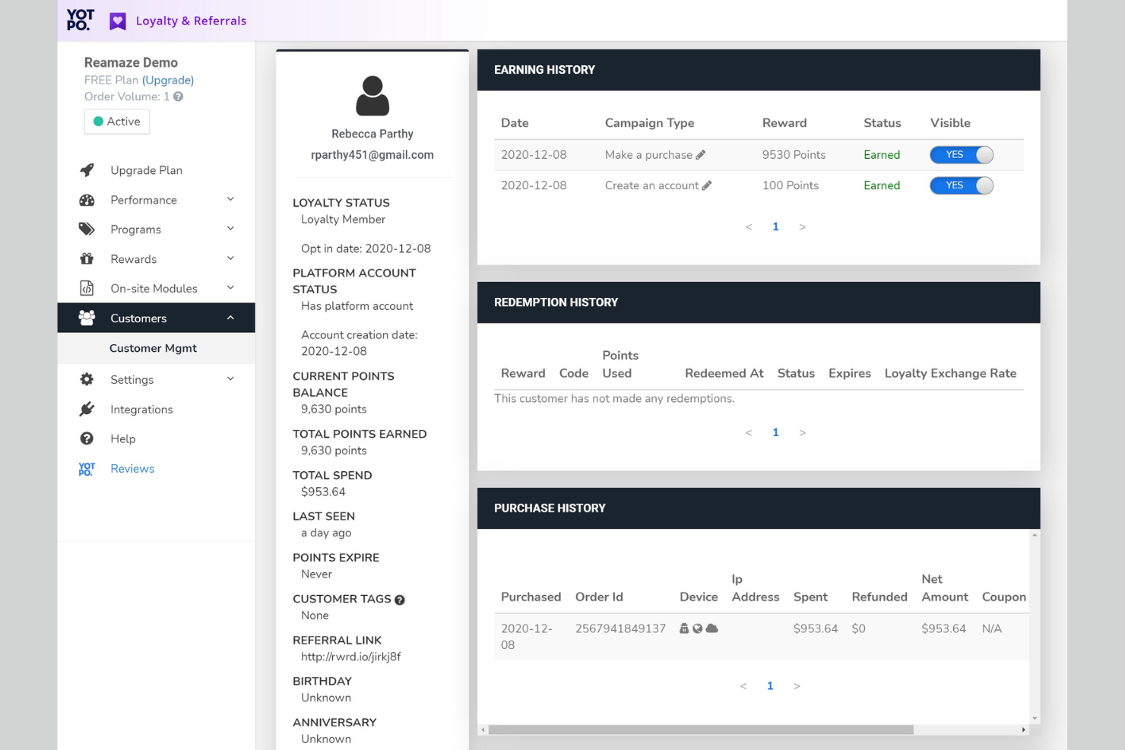The width and height of the screenshot is (1125, 750).
Task: Click the Yotpo Reviews logo icon
Action: click(x=87, y=469)
